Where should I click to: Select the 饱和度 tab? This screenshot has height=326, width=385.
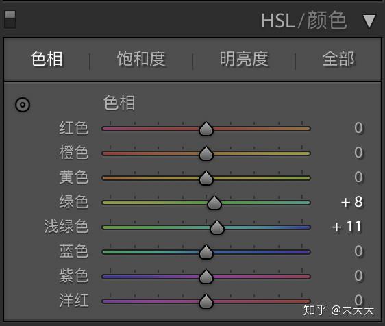(x=141, y=59)
